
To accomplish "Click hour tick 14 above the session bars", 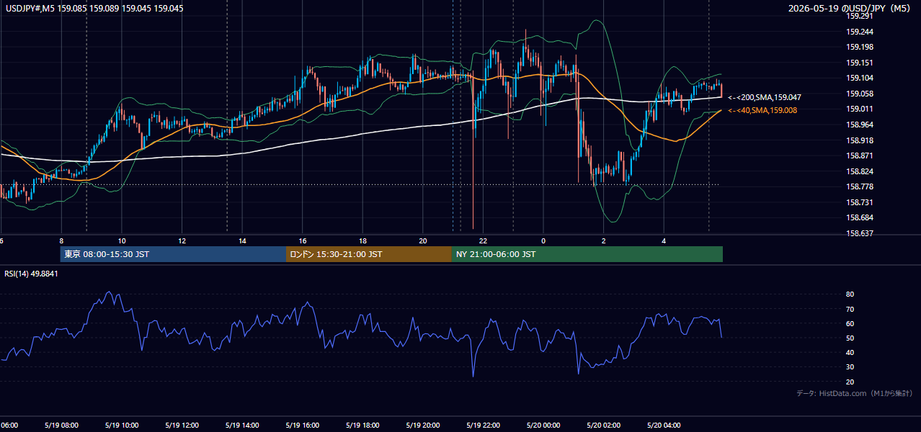I will (x=242, y=240).
